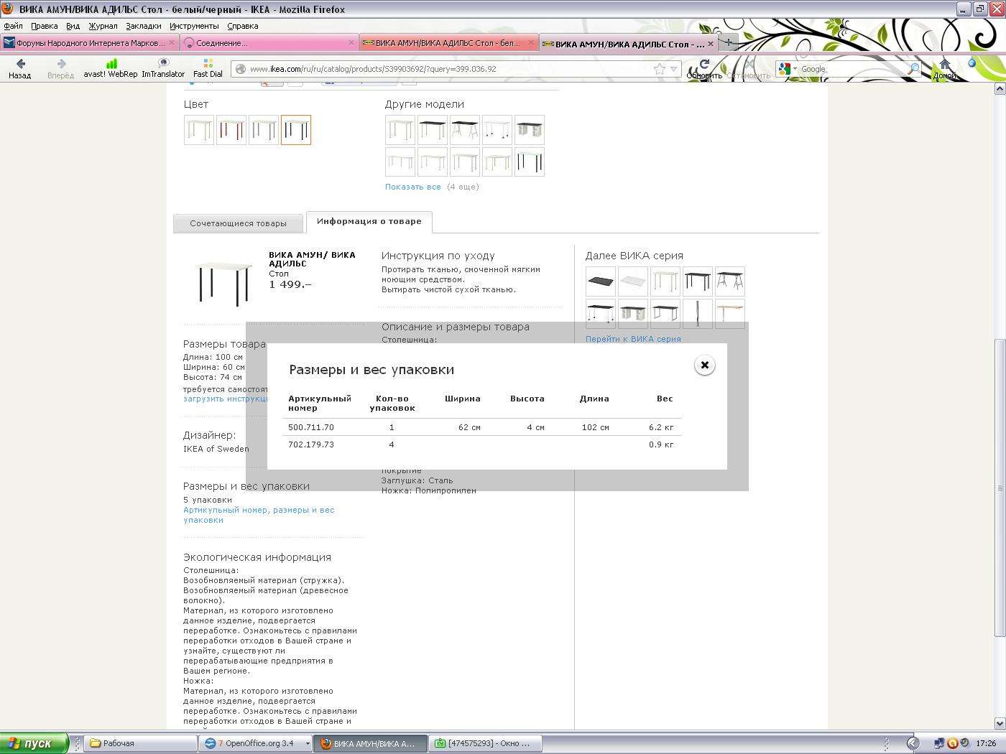1006x754 pixels.
Task: Open Fast Dial toolbar icon
Action: 208,69
